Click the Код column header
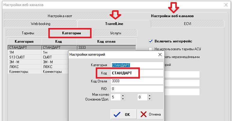The height and width of the screenshot is (121, 232). 59,42
